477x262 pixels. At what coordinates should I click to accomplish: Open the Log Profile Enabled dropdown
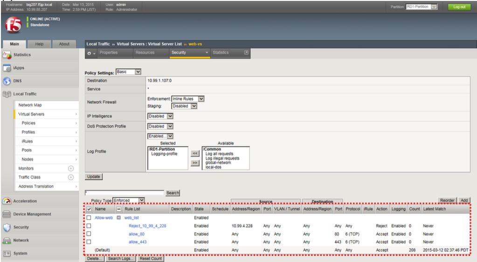pyautogui.click(x=160, y=136)
